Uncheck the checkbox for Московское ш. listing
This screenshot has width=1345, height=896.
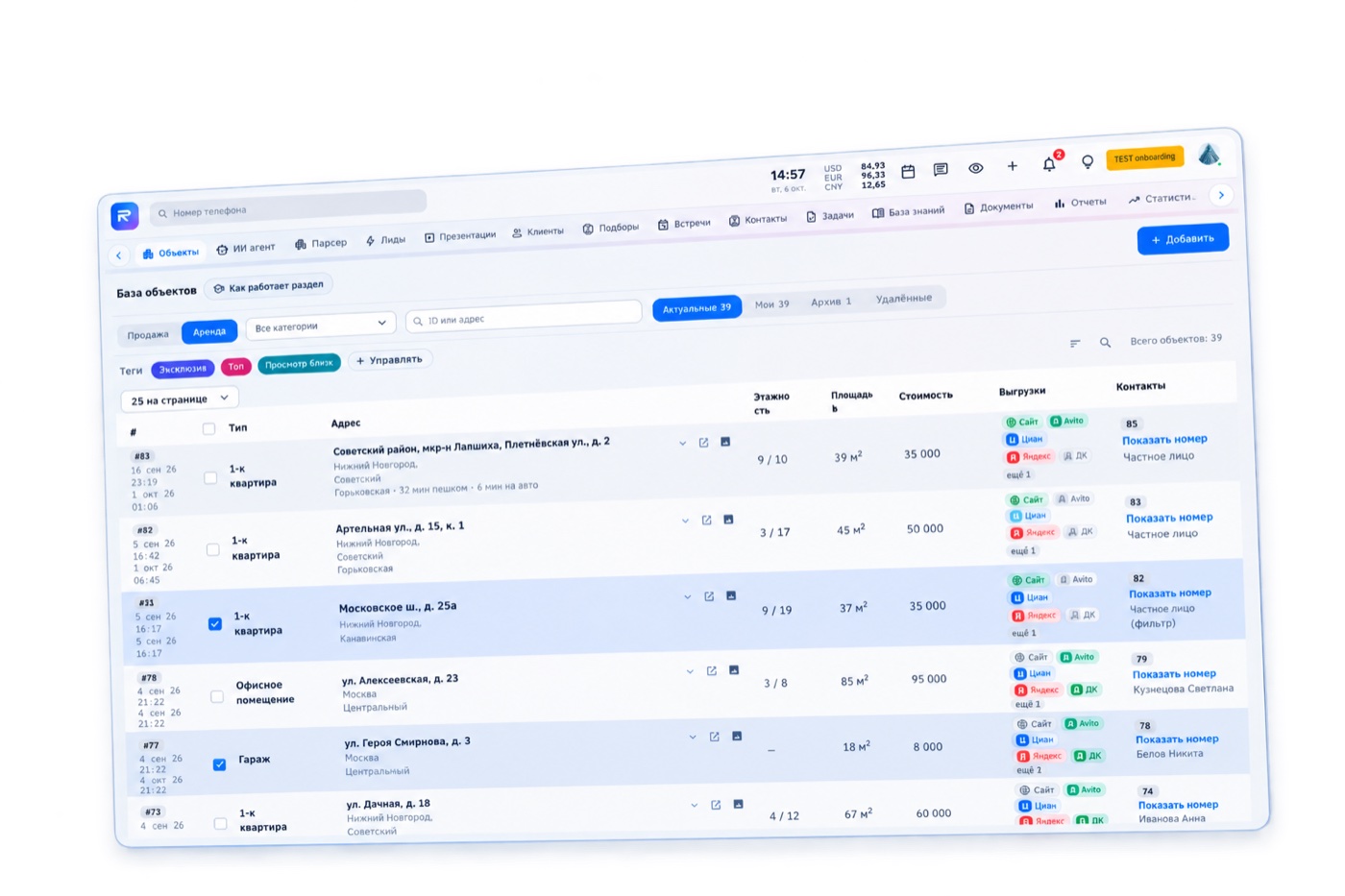click(x=215, y=623)
